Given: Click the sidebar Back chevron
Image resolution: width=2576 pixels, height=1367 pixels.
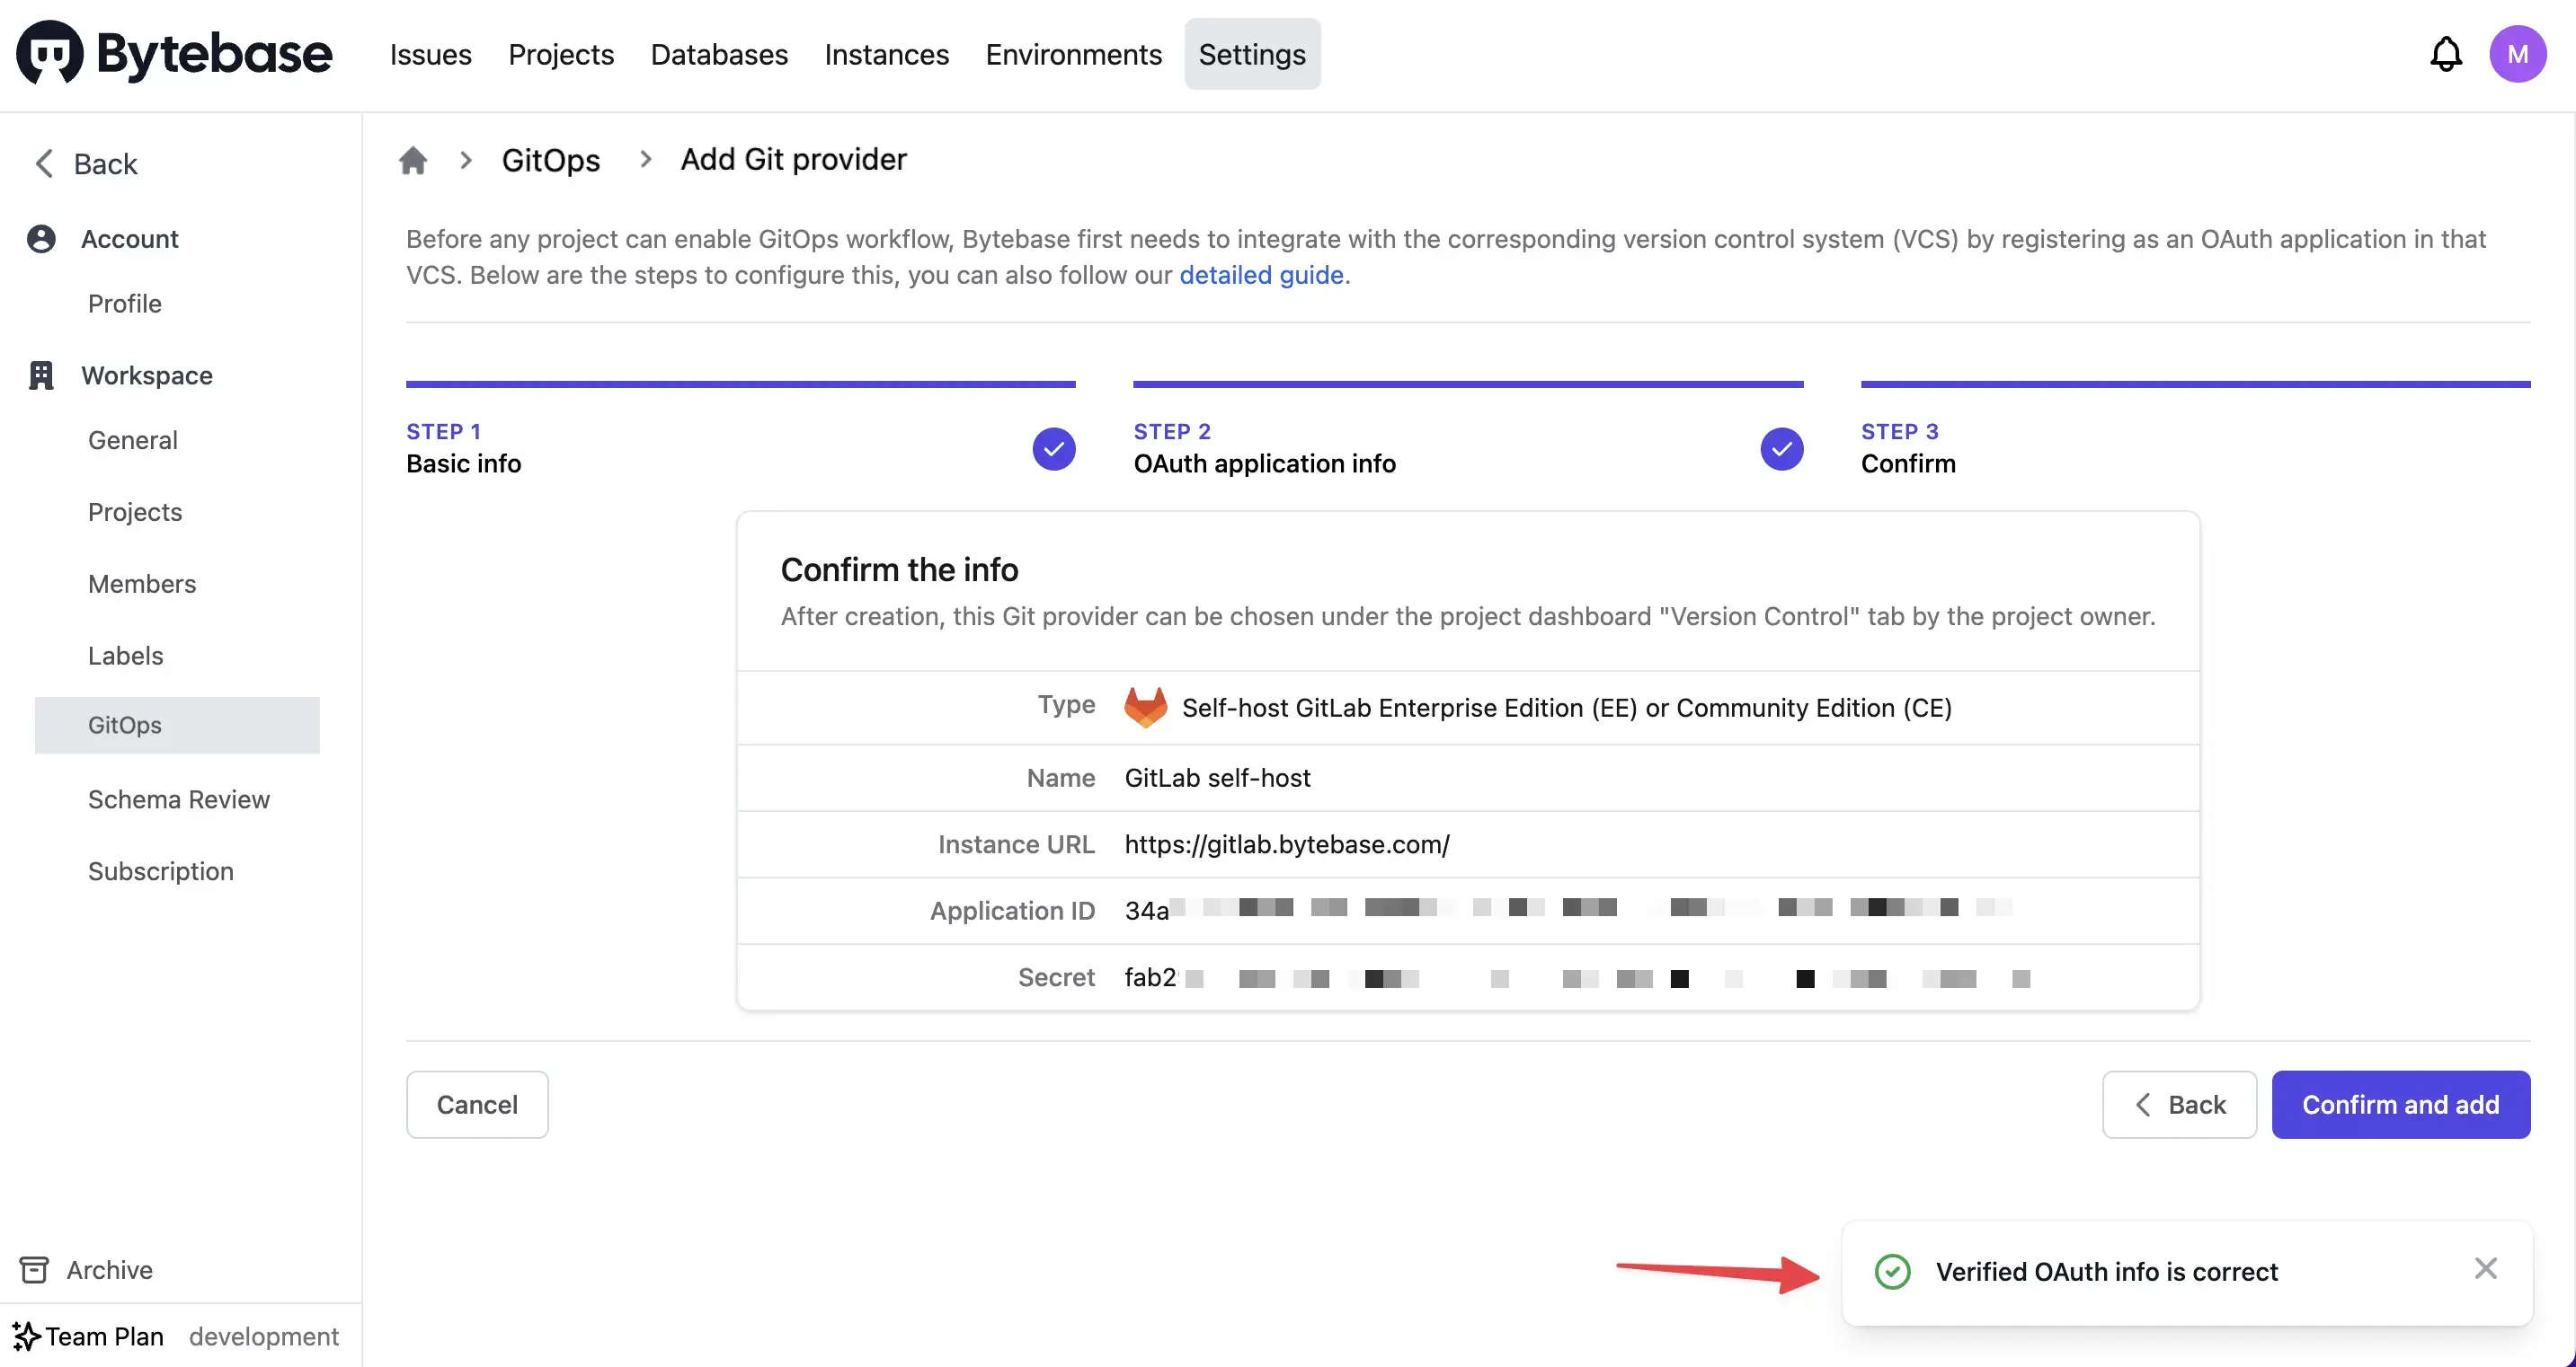Looking at the screenshot, I should pos(44,163).
